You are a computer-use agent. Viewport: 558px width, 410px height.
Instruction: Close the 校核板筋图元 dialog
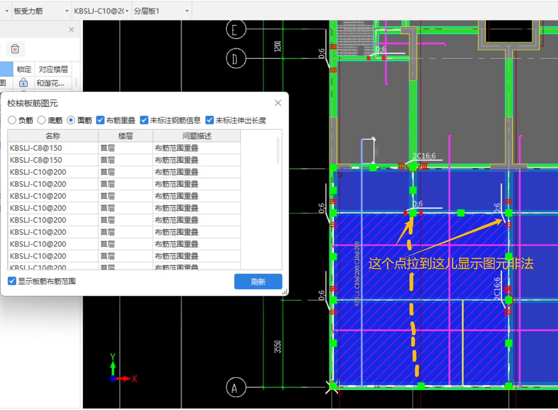pos(278,103)
